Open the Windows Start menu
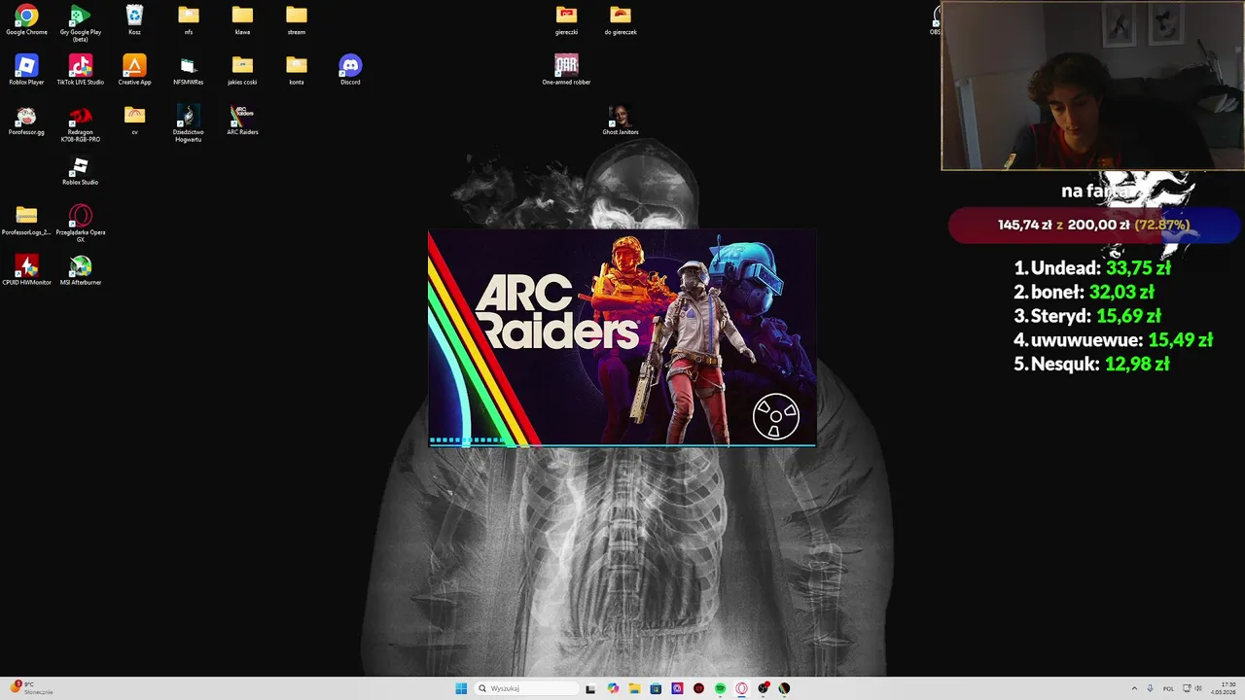The image size is (1245, 700). coord(461,688)
